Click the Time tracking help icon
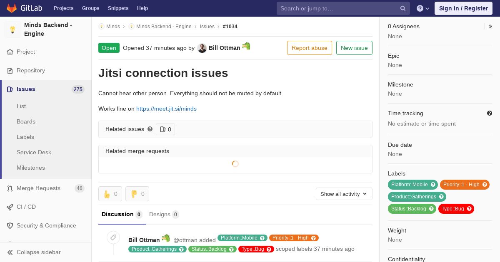The width and height of the screenshot is (500, 262). (x=490, y=113)
